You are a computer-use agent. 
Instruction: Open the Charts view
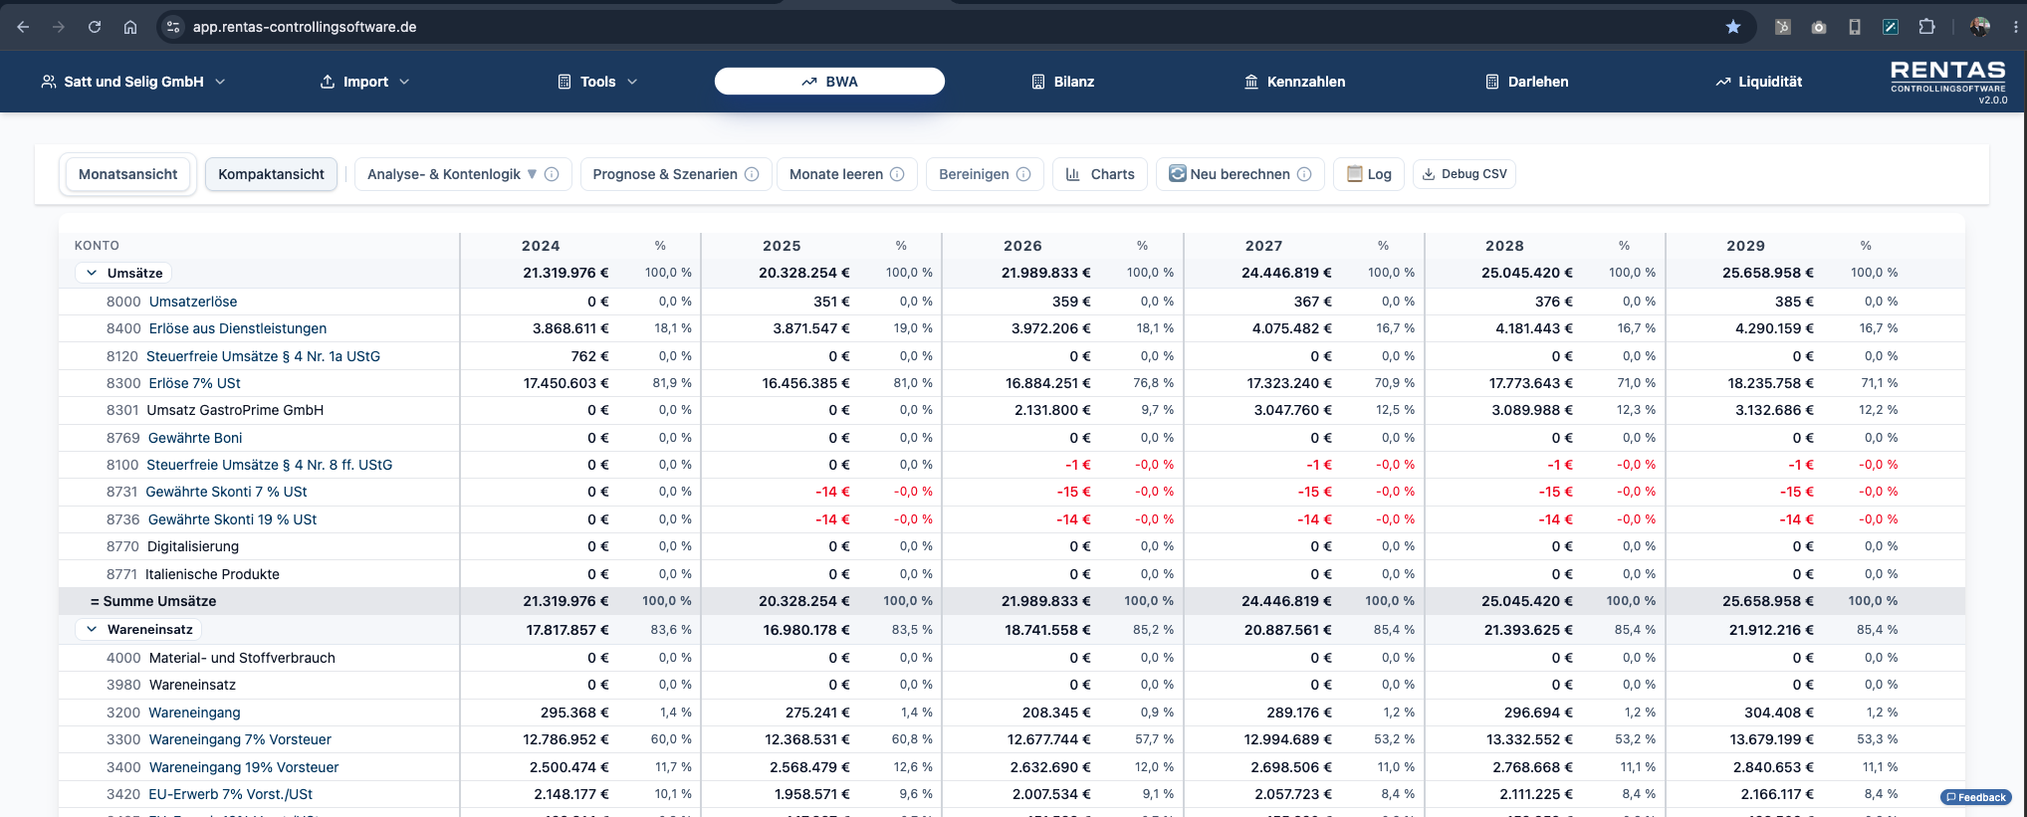coord(1100,174)
